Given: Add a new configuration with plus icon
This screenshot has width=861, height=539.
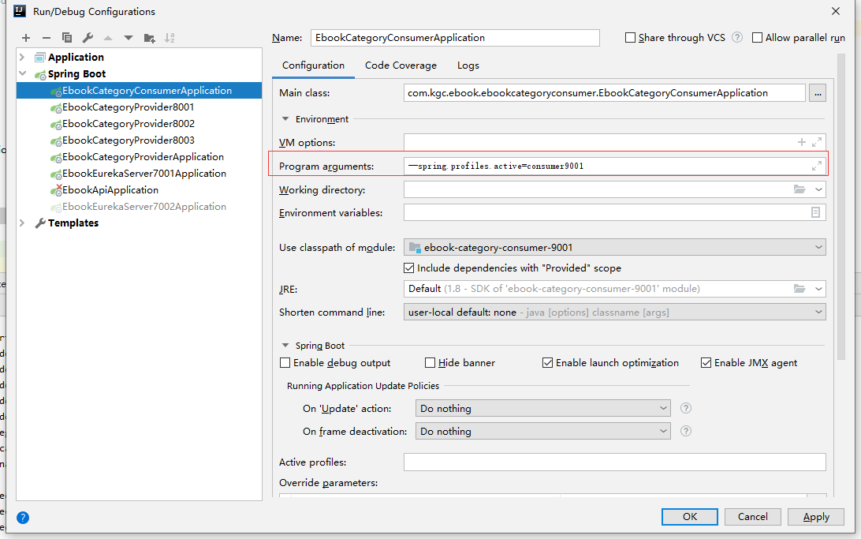Looking at the screenshot, I should coord(26,38).
